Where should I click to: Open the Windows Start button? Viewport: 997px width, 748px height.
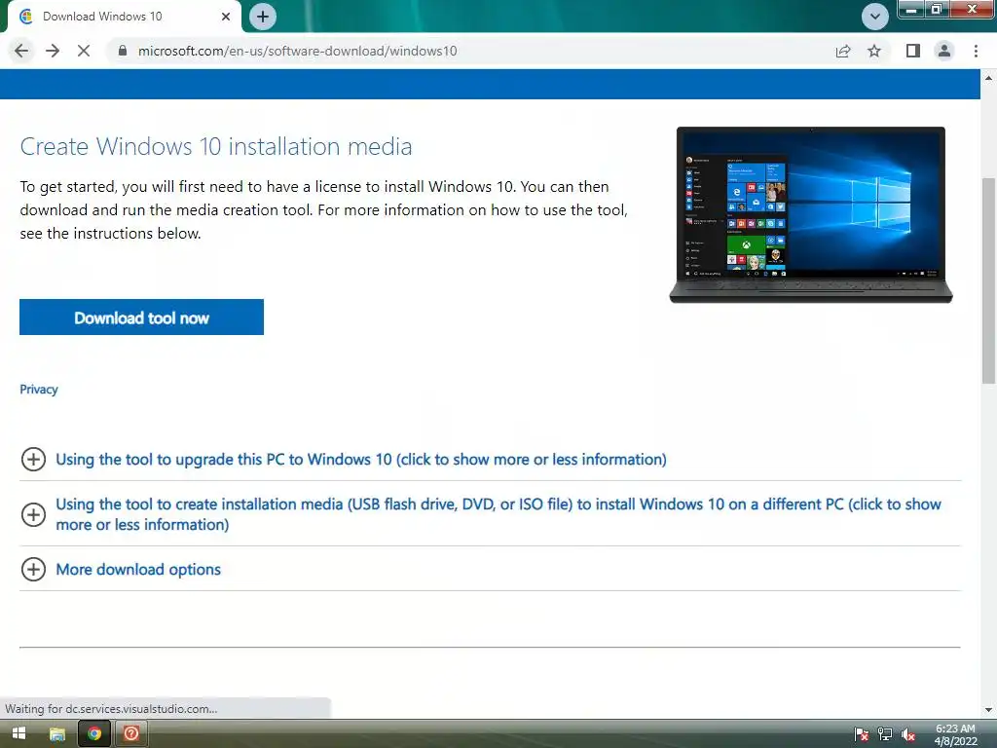pyautogui.click(x=18, y=733)
